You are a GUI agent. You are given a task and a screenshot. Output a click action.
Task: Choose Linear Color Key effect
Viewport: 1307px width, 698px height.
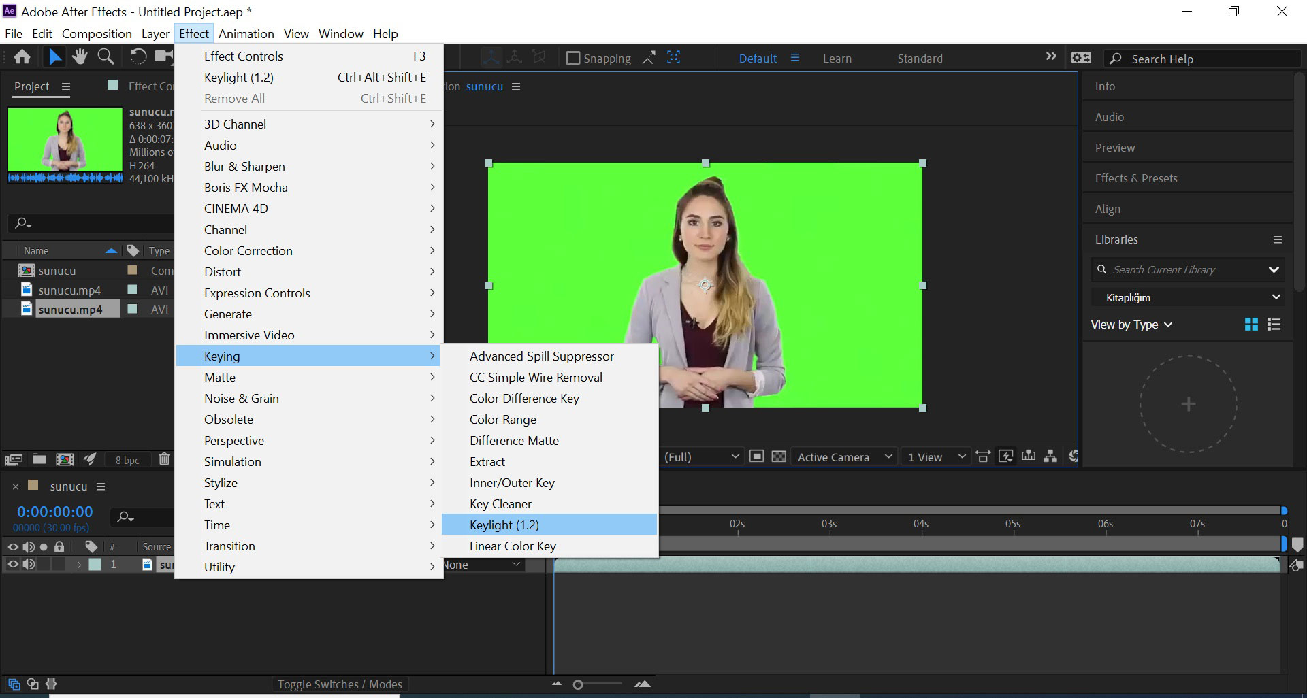tap(549, 546)
